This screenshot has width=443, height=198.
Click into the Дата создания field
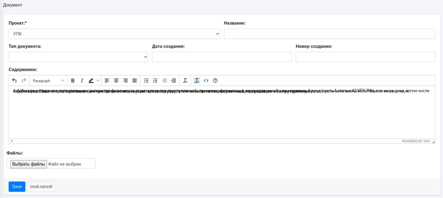coord(222,57)
